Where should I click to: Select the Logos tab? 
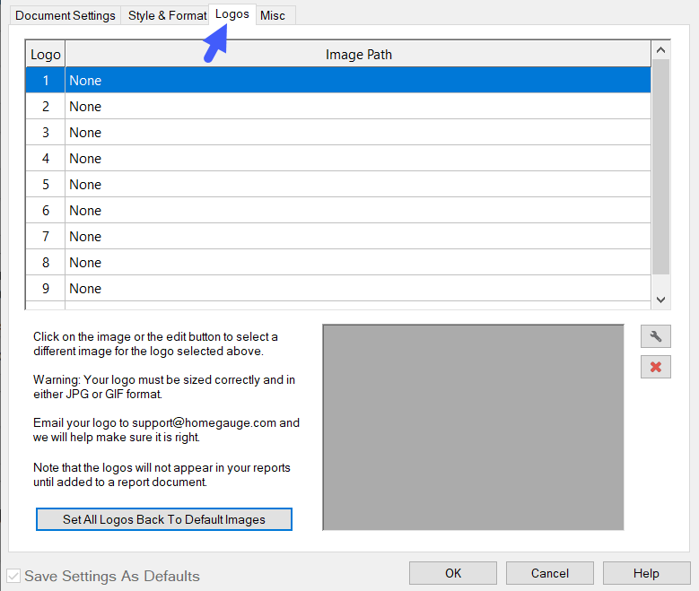click(x=232, y=14)
